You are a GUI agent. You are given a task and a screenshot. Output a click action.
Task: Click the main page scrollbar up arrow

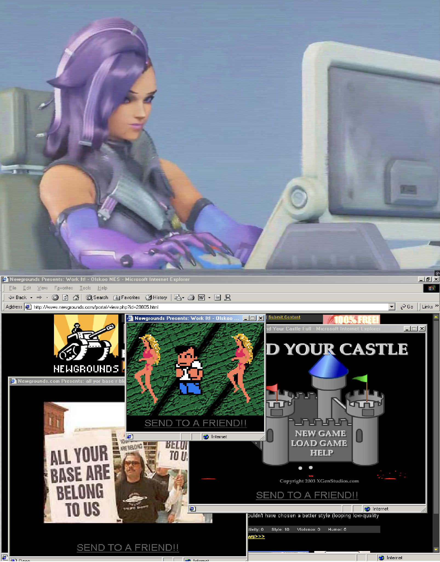(x=436, y=317)
